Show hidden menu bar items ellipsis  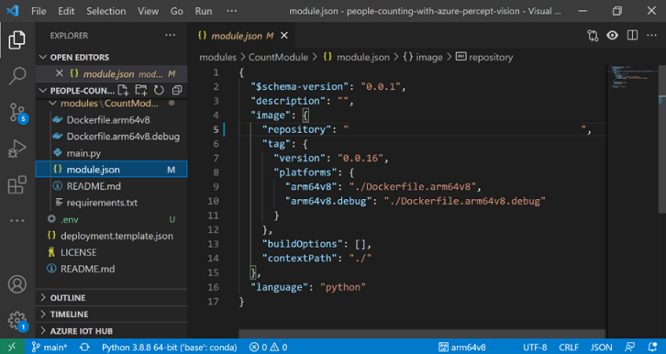(232, 11)
